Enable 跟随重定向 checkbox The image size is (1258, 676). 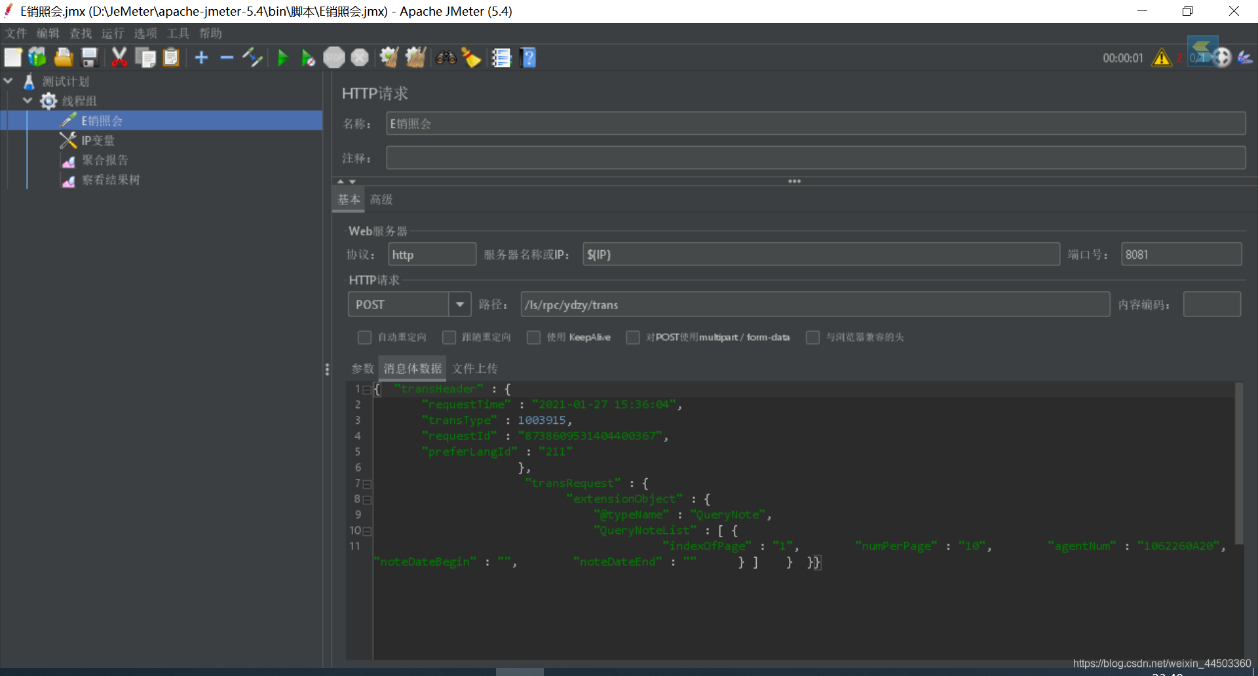[449, 337]
